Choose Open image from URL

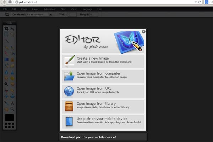tap(103, 92)
